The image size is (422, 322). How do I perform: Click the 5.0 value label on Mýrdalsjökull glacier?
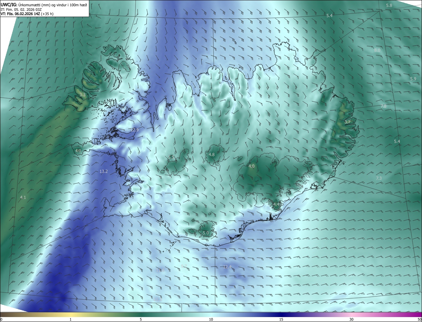coord(206,233)
